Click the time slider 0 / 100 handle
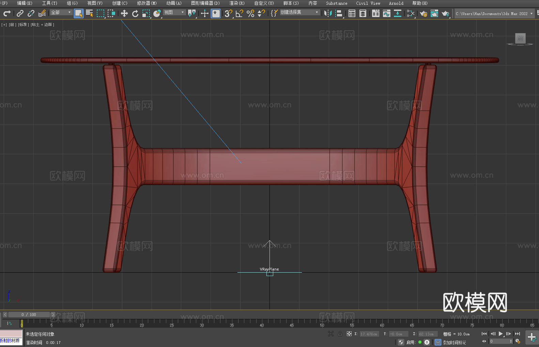 click(29, 315)
